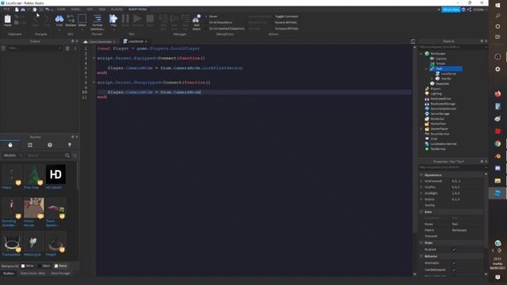Collapse the Workspace tree node
The height and width of the screenshot is (285, 507).
coord(421,54)
